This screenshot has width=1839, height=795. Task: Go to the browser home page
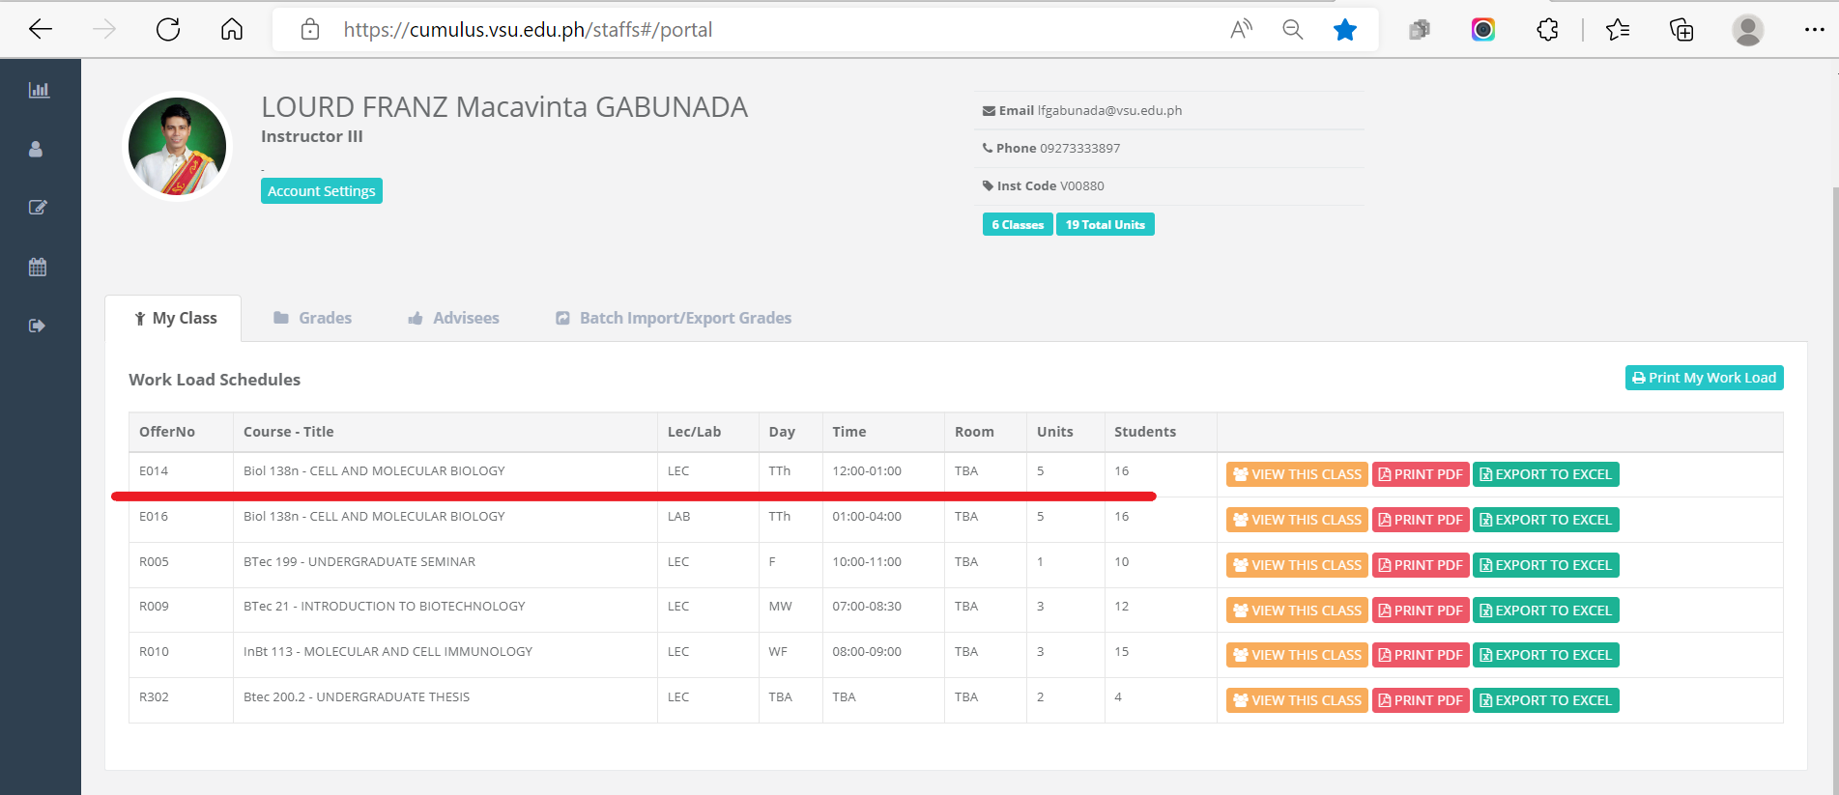[232, 30]
